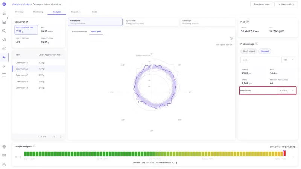
Task: Open group by no grouping selector
Action: pyautogui.click(x=288, y=146)
